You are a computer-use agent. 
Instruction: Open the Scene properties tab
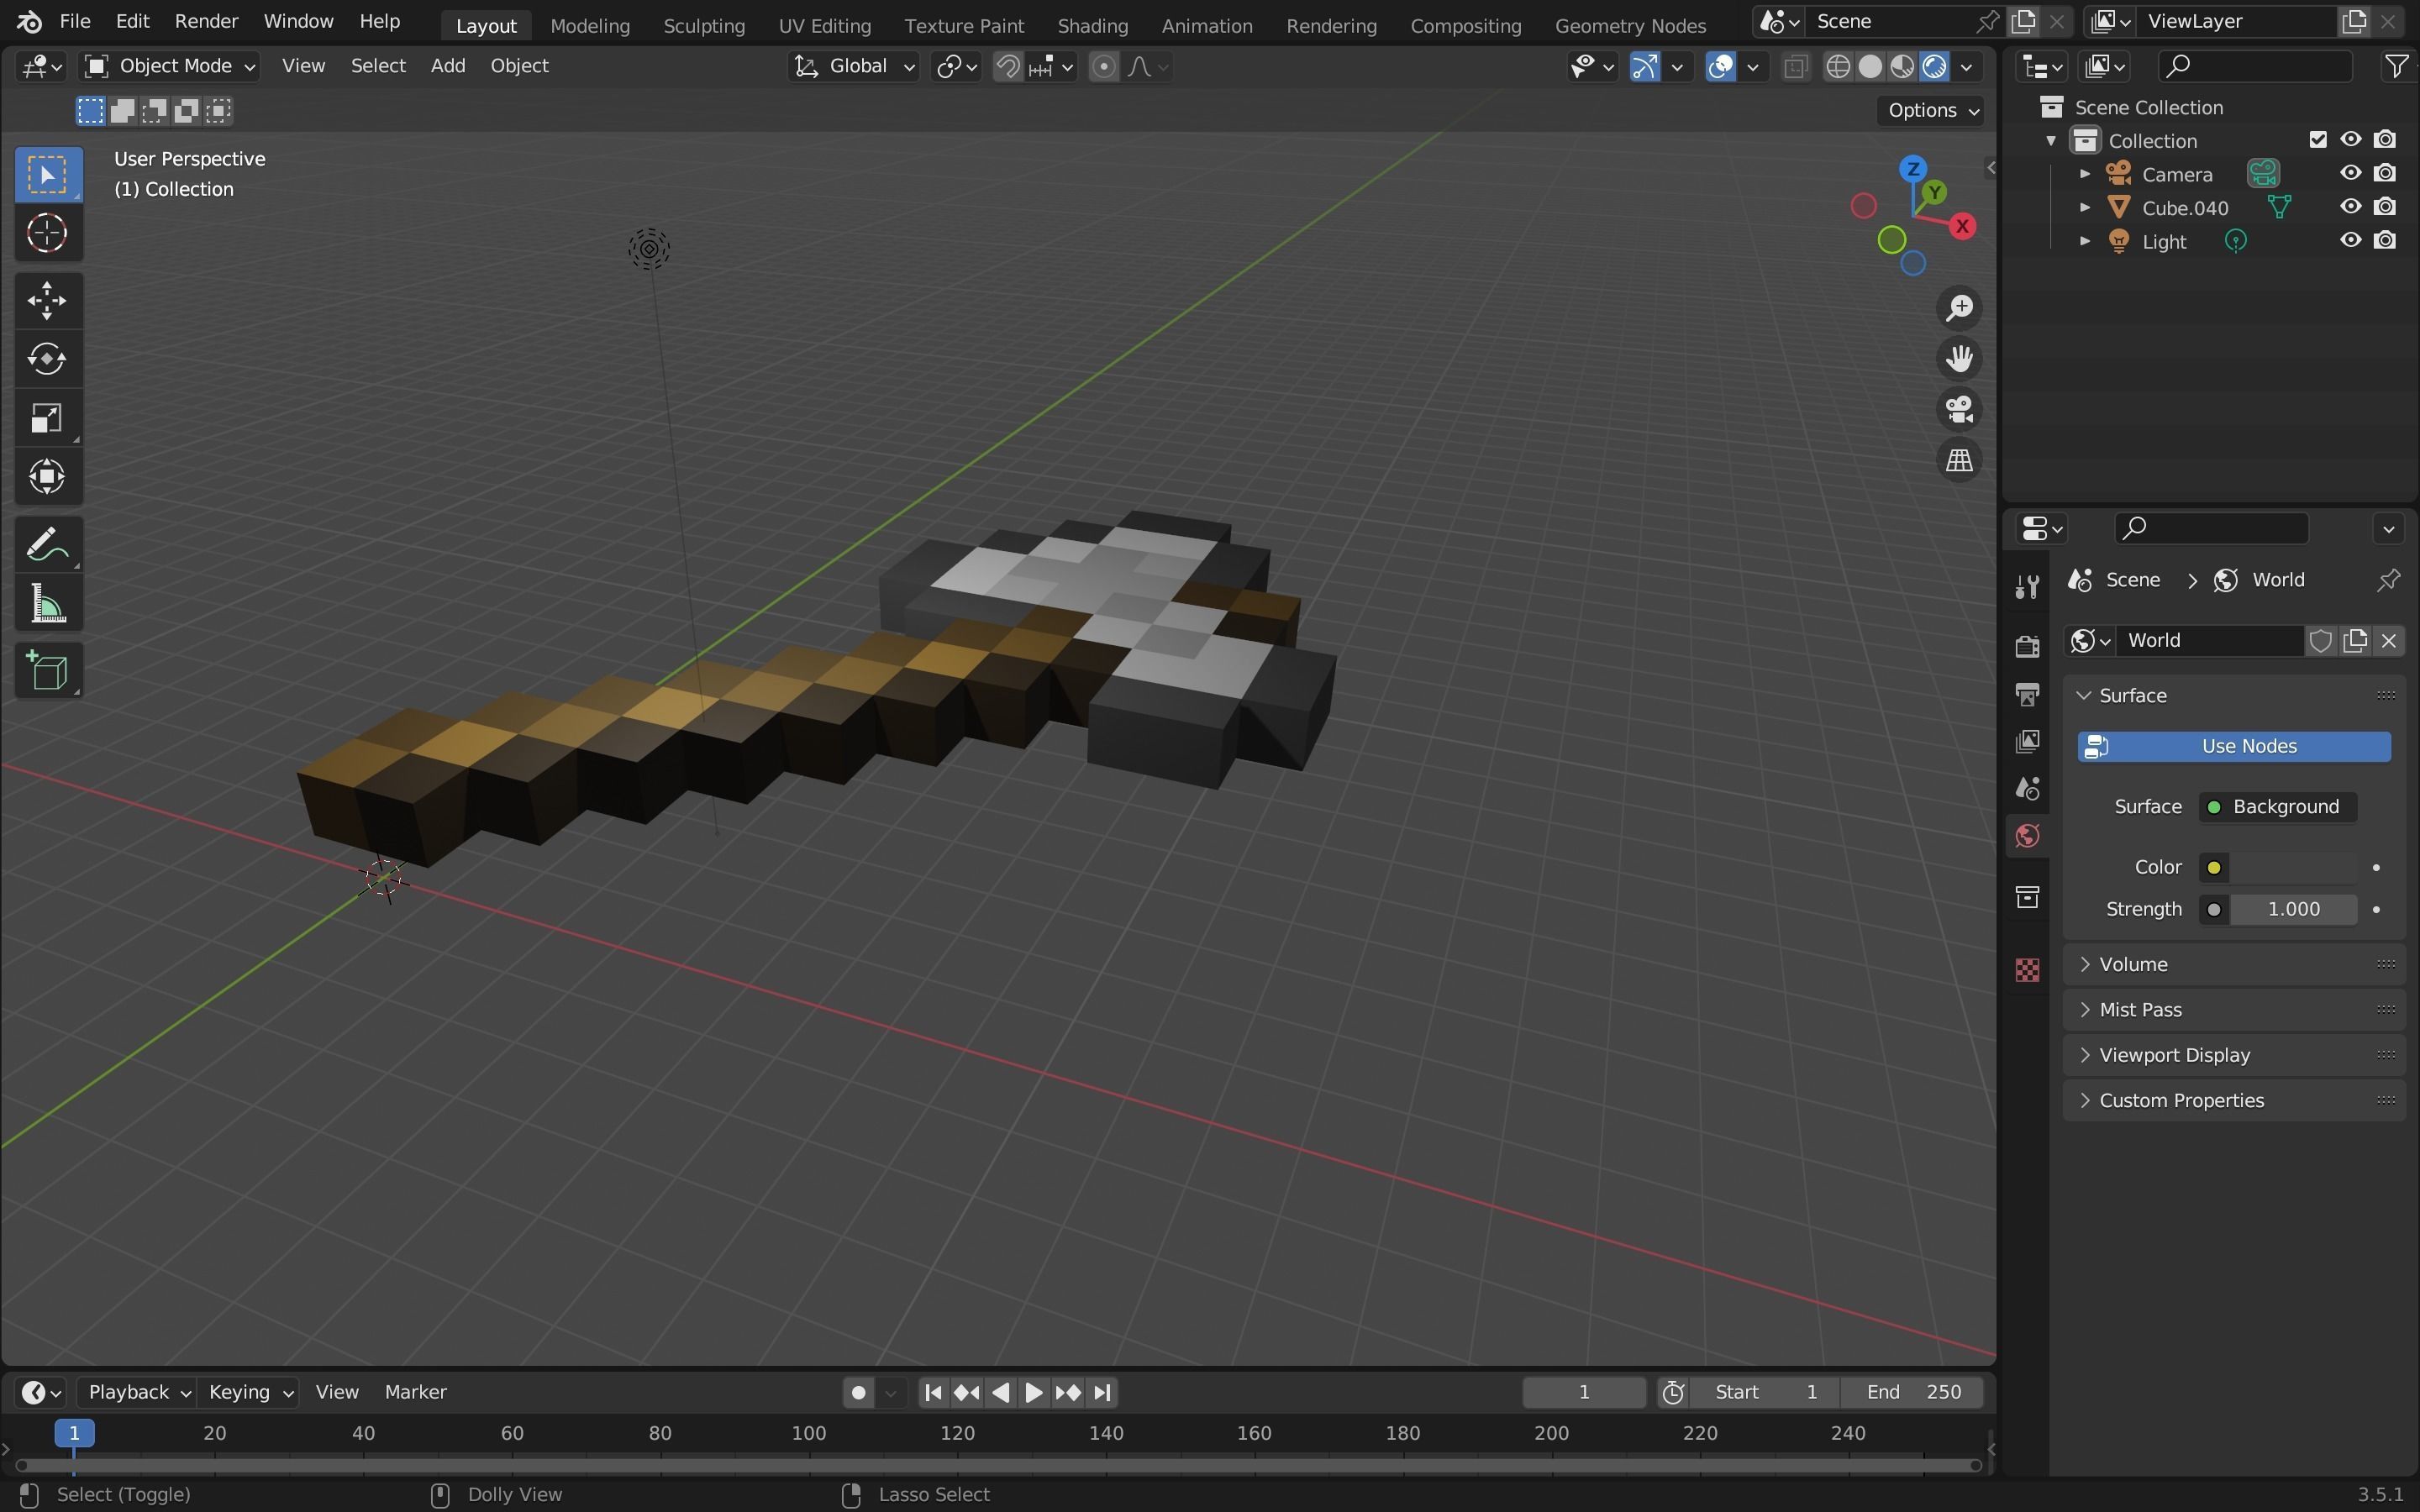tap(2027, 789)
